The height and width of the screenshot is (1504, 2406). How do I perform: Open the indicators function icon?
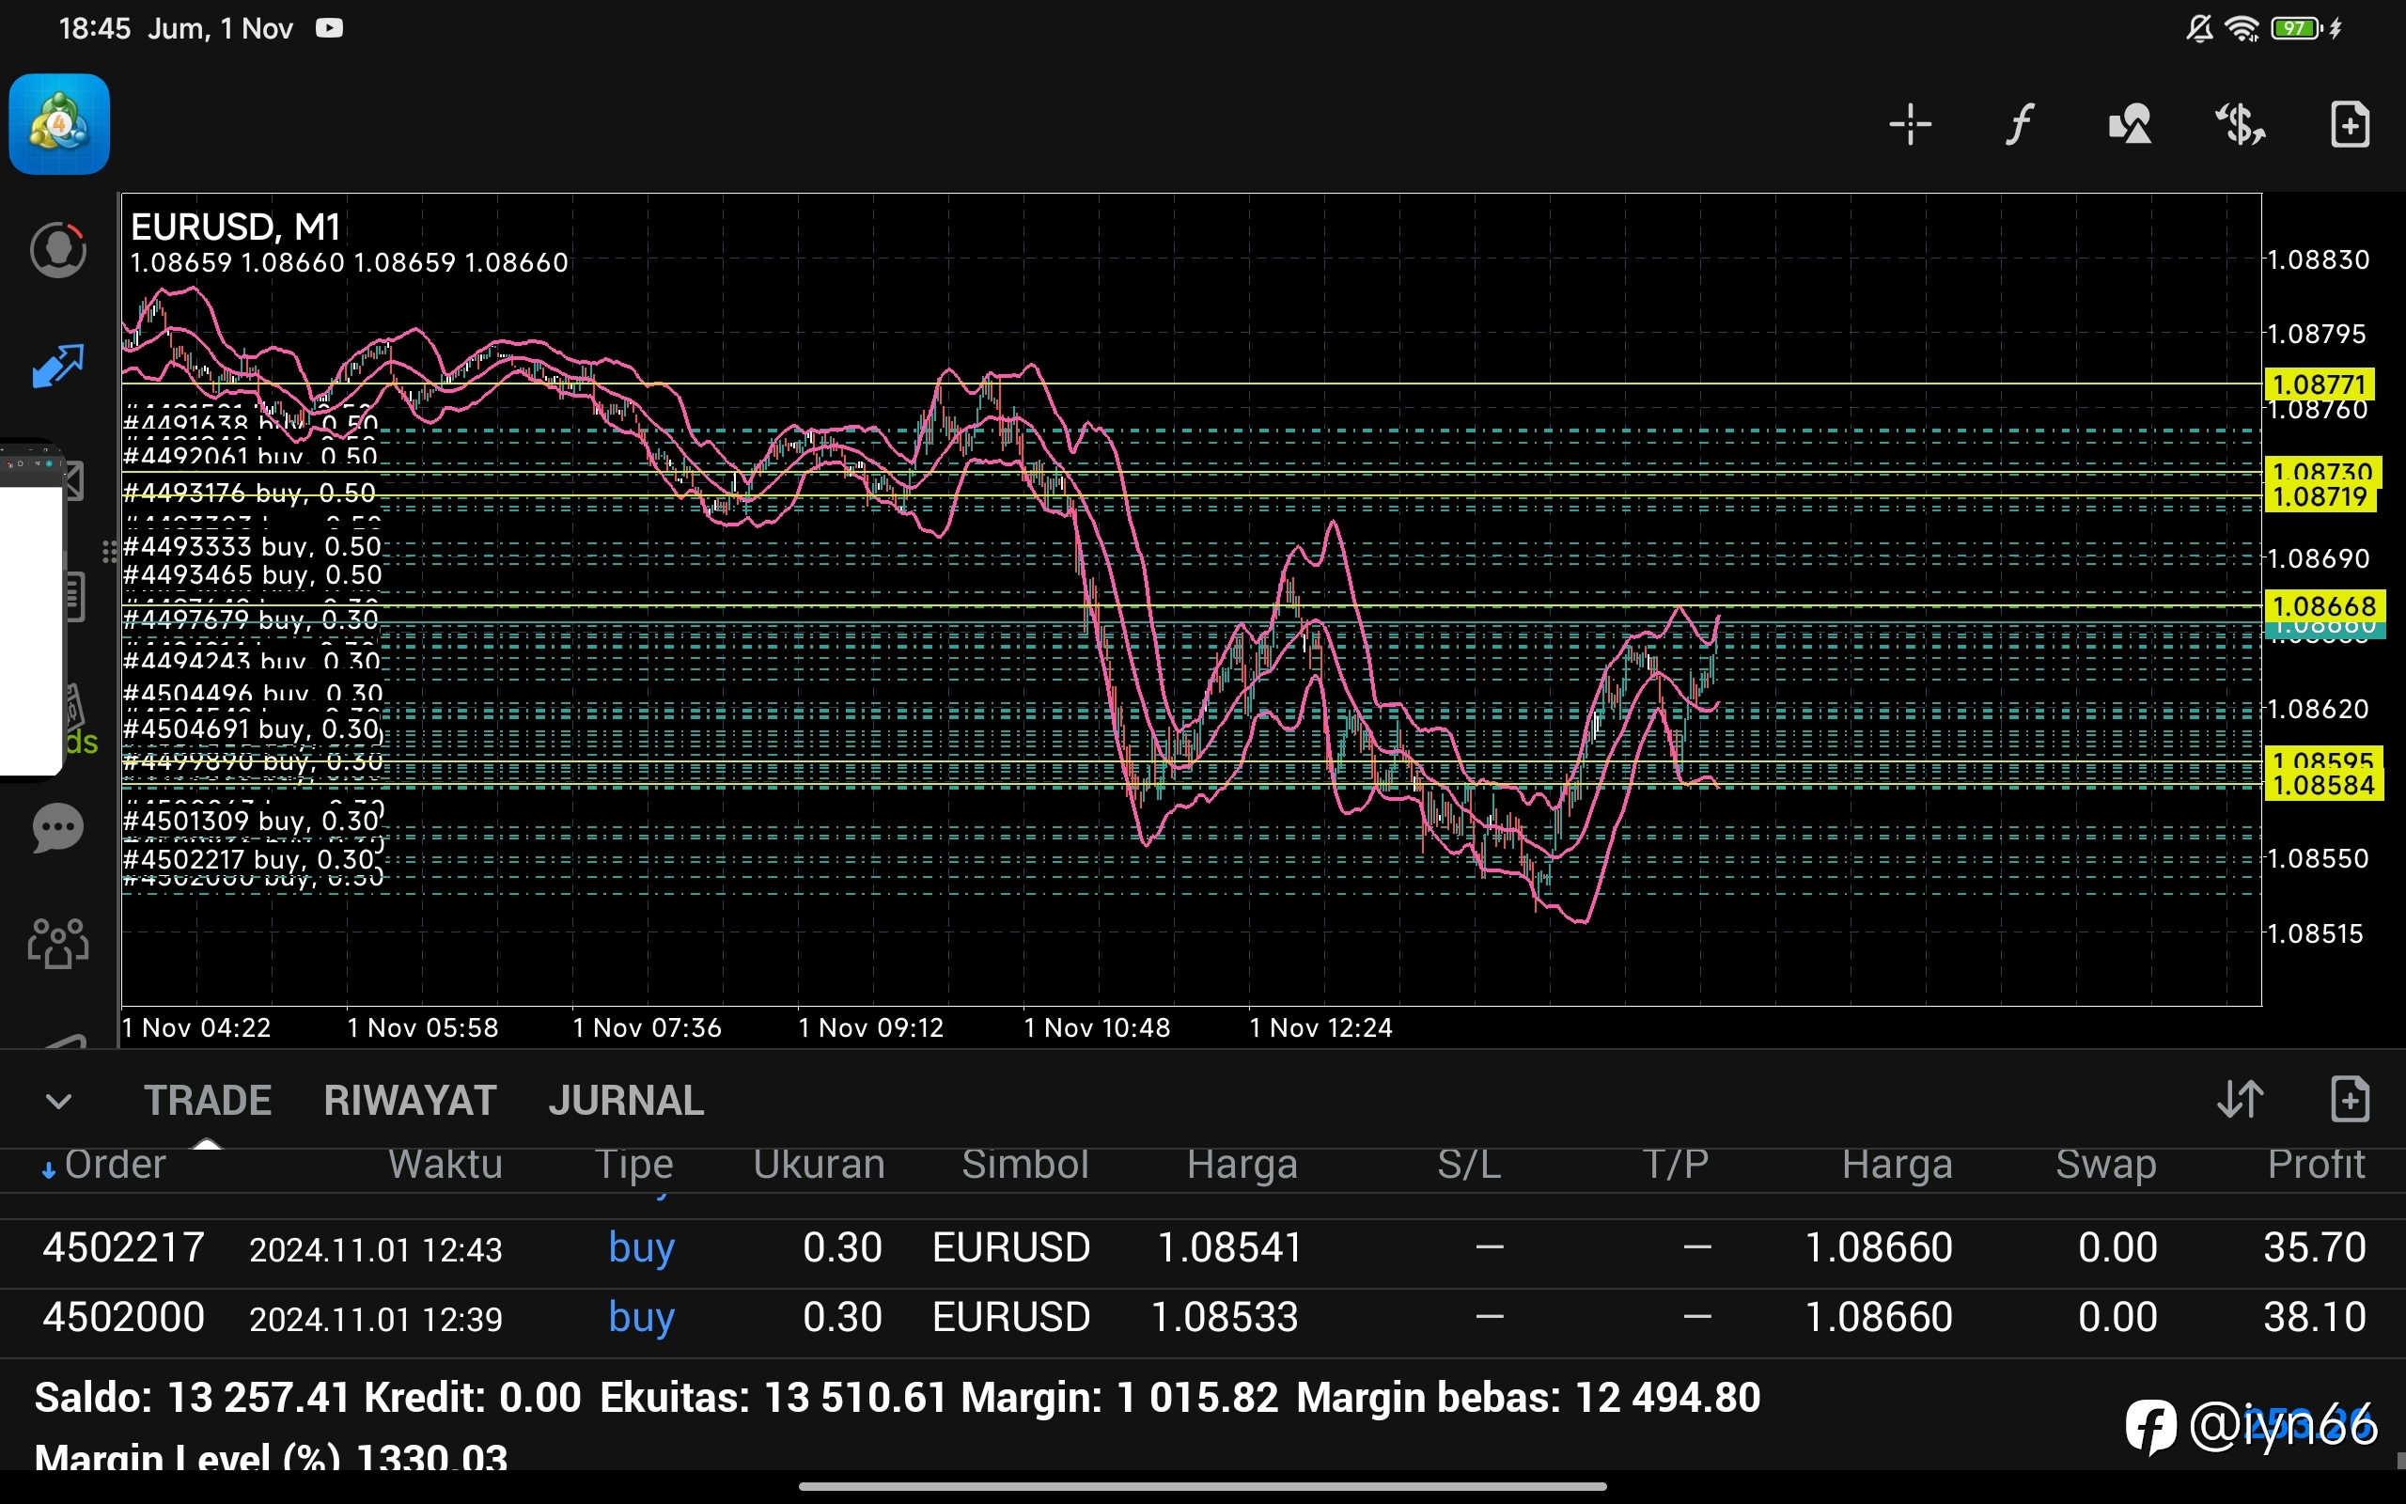(x=2019, y=125)
